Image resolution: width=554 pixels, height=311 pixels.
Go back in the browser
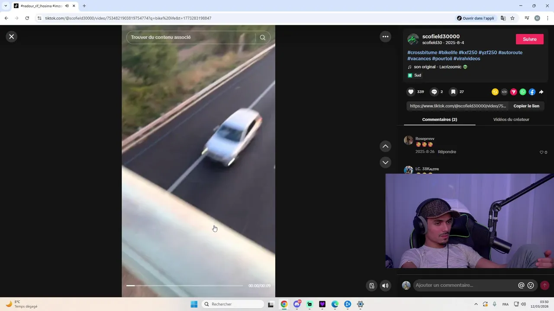[6, 18]
